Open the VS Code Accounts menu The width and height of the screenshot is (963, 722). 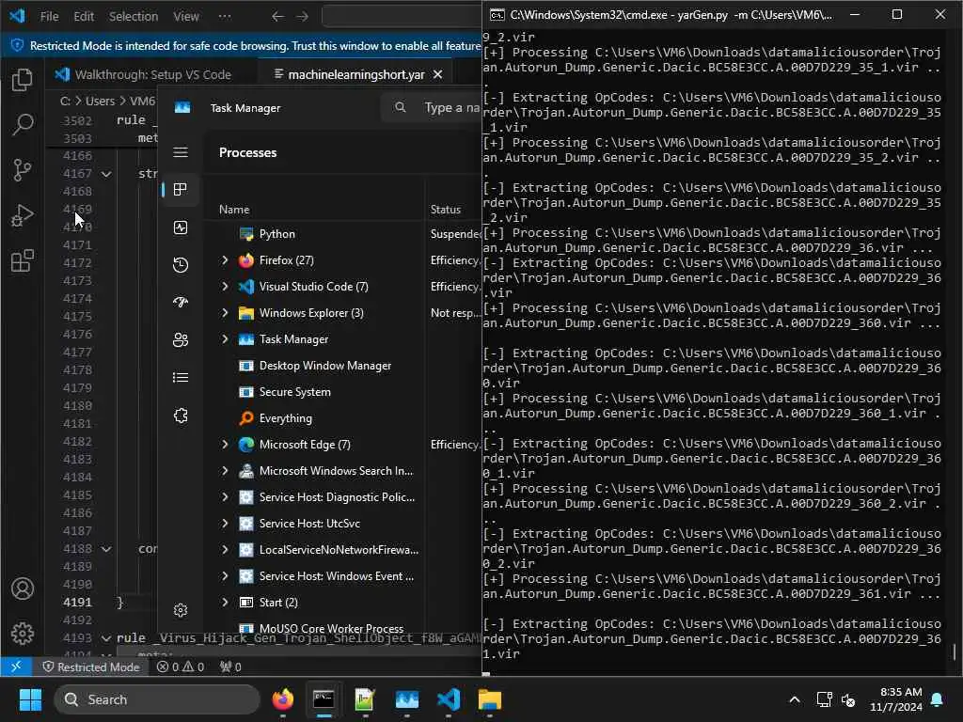[23, 589]
